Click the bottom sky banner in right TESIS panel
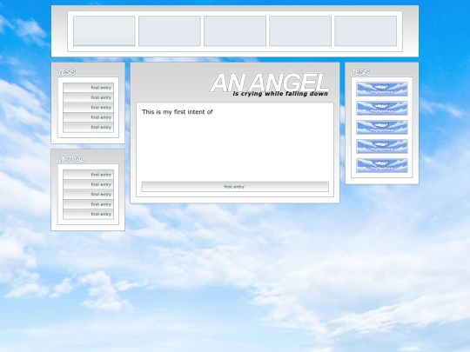This screenshot has height=352, width=470. tap(382, 166)
